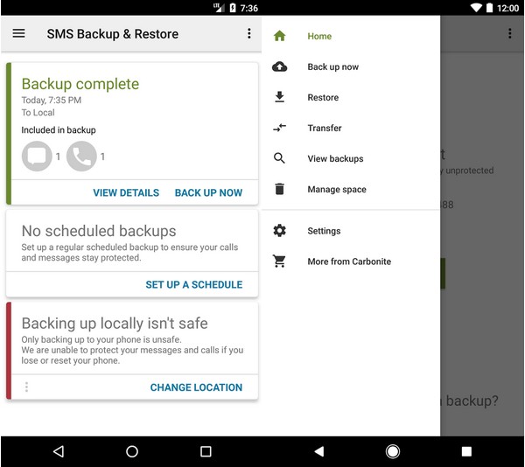Viewport: 525px width, 467px height.
Task: Click the No scheduled backups heading
Action: click(99, 231)
